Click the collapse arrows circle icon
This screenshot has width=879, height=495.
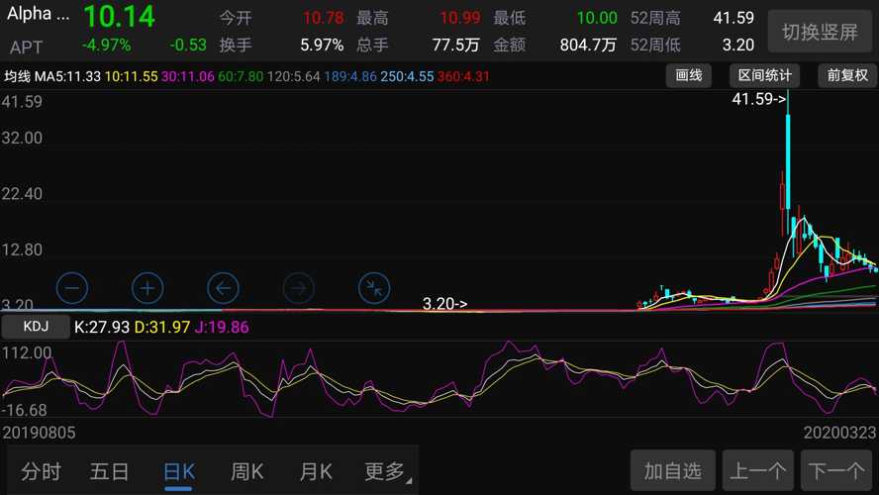coord(374,288)
